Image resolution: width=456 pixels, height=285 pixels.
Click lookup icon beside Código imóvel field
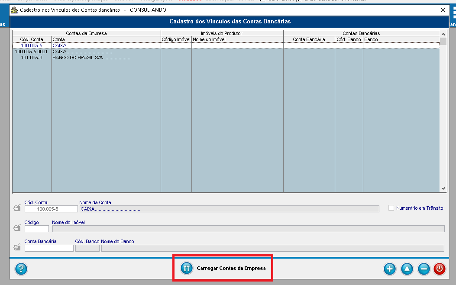(17, 228)
